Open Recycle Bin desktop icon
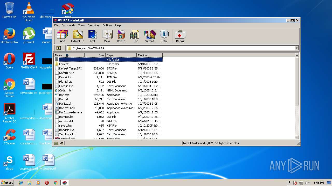 9,10
